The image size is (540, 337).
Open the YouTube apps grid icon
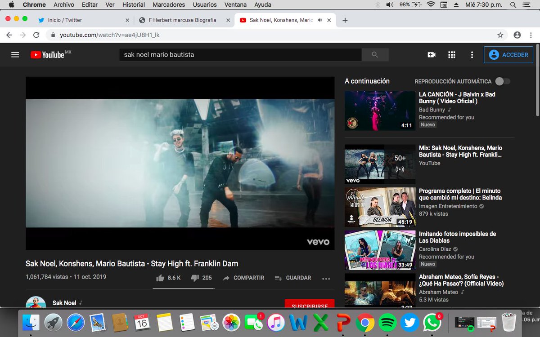pyautogui.click(x=452, y=55)
